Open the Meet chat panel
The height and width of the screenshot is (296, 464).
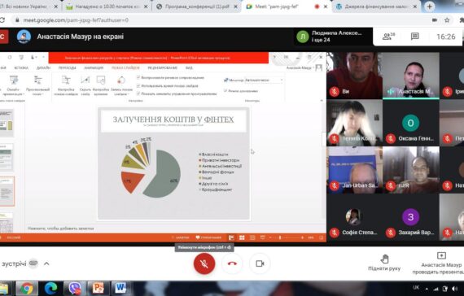pos(415,37)
